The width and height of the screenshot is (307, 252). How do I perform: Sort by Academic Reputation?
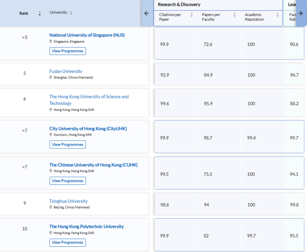[x=278, y=15]
